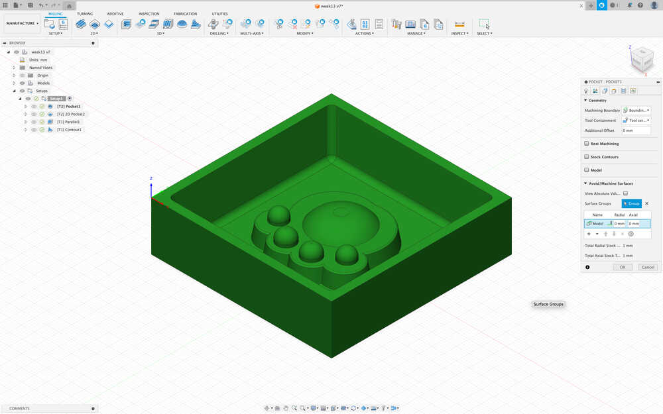Select the [T1] Parallel1 operation

pyautogui.click(x=68, y=122)
